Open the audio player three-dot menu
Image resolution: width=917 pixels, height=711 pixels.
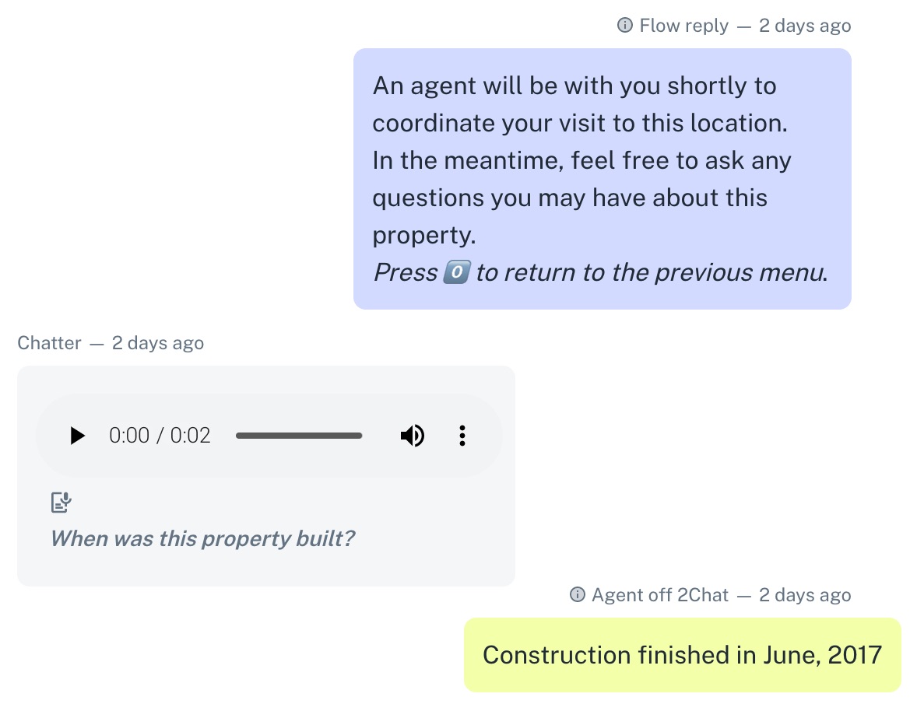point(462,436)
